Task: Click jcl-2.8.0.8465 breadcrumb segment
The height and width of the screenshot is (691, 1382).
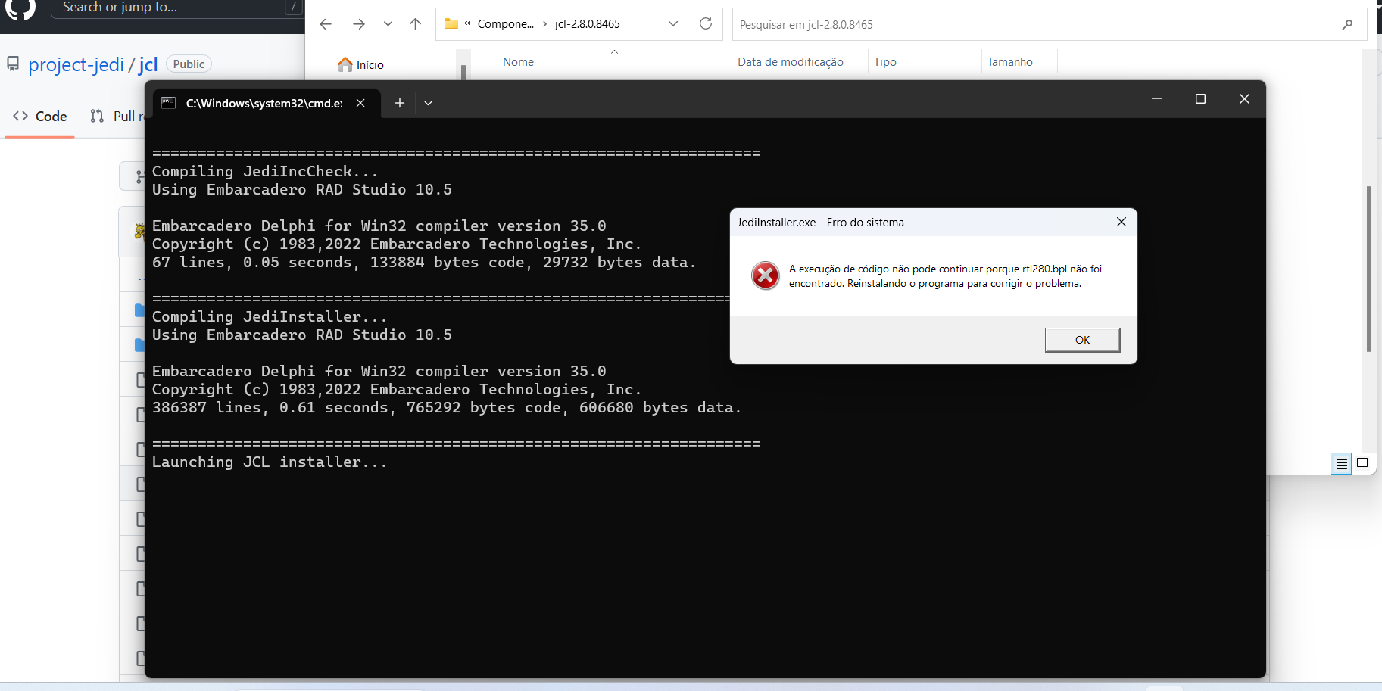Action: click(587, 24)
